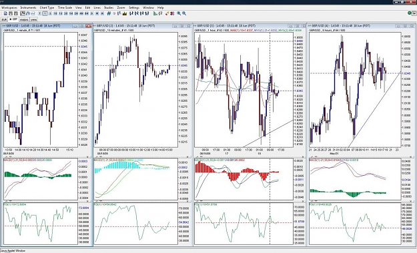Image resolution: width=417 pixels, height=253 pixels.
Task: Click the zoom out magnifier icon
Action: [184, 13]
